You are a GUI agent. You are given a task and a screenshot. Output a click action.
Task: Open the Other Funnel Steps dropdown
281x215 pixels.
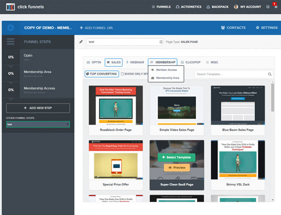[x=38, y=125]
